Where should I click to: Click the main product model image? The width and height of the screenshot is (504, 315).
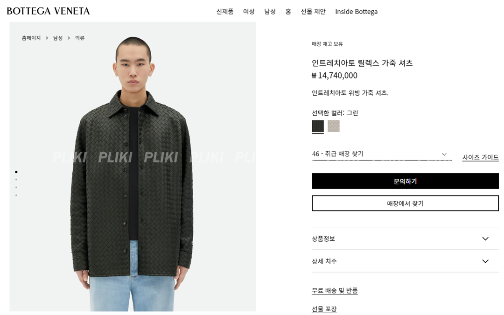(x=133, y=167)
